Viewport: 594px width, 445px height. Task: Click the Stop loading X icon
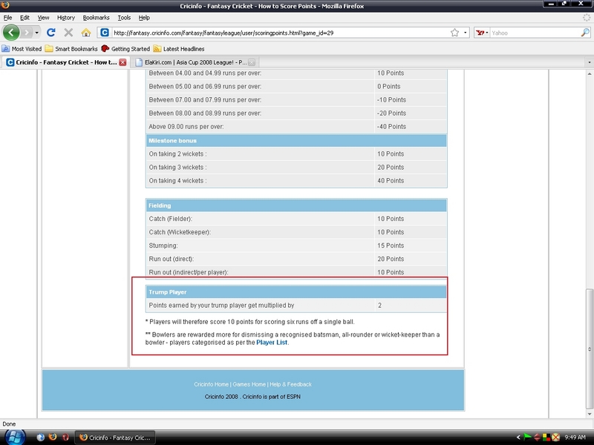(x=68, y=33)
